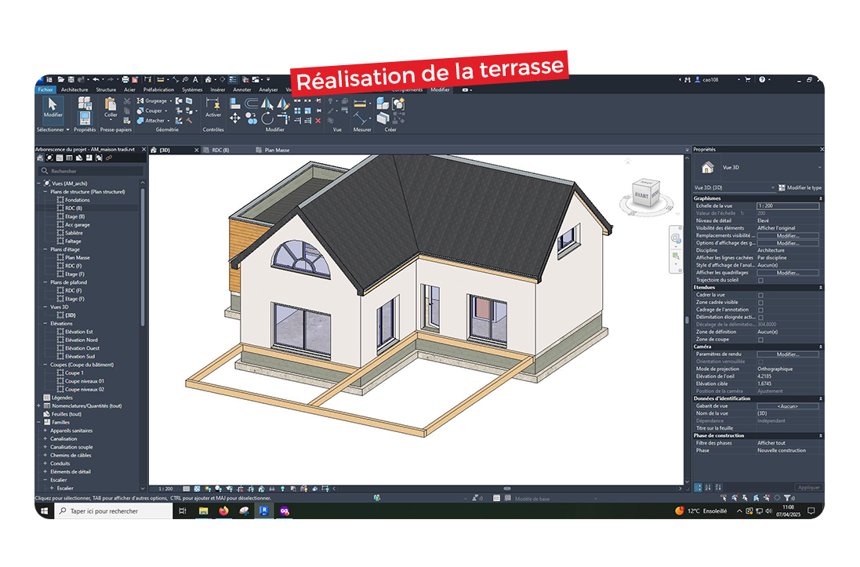Click the Print icon in quick access toolbar
The image size is (860, 567).
[125, 79]
